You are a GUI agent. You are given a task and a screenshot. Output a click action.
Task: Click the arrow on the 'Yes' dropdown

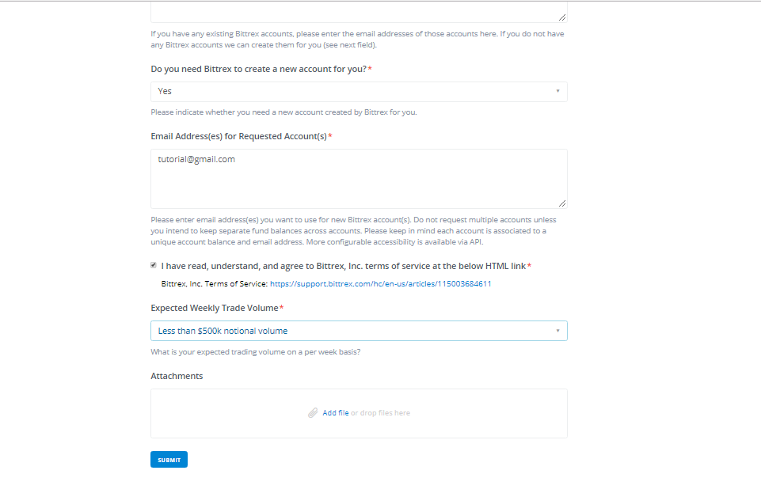pyautogui.click(x=557, y=91)
